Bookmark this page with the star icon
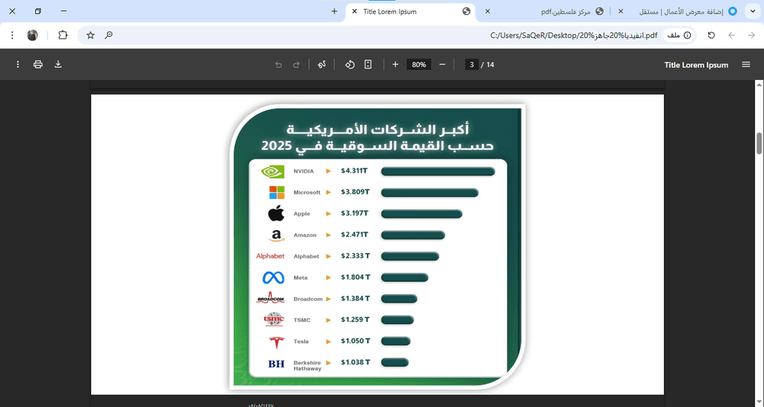The height and width of the screenshot is (407, 764). coord(90,35)
